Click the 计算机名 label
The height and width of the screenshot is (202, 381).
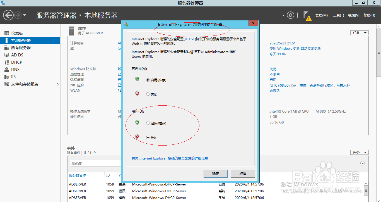click(77, 43)
